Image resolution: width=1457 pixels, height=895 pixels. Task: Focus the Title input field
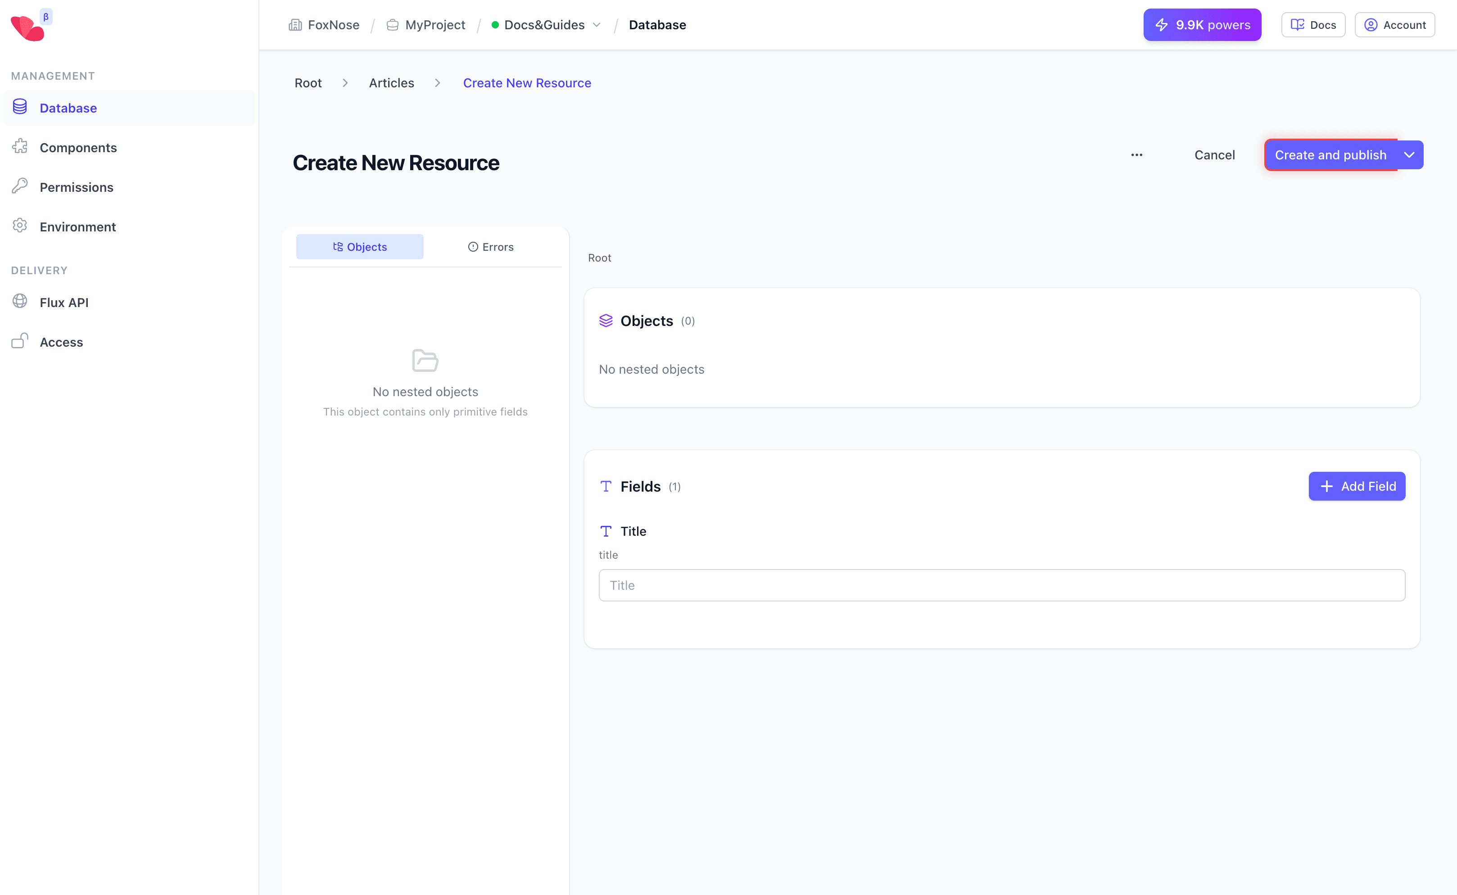[1002, 585]
